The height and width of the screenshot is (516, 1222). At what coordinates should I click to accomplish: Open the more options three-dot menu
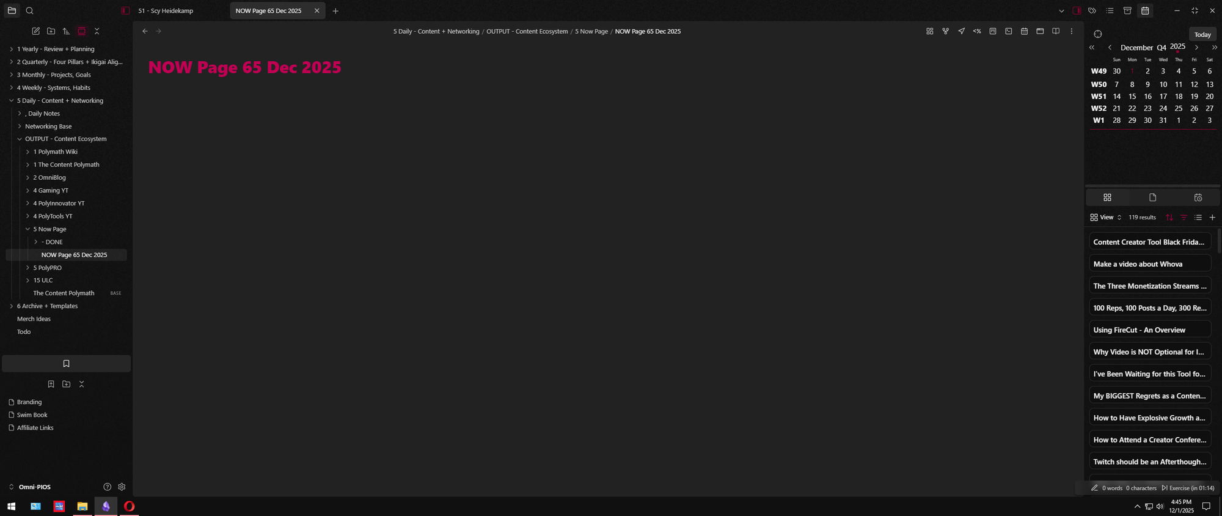click(x=1071, y=31)
